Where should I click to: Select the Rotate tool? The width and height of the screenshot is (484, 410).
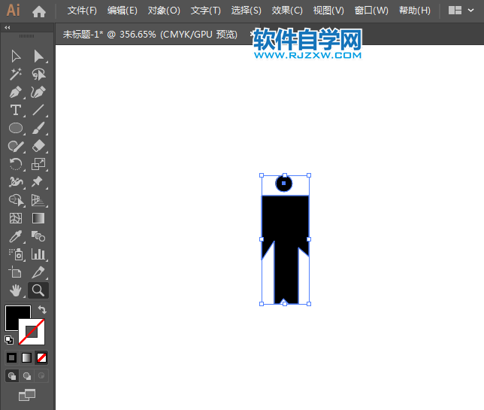(16, 164)
